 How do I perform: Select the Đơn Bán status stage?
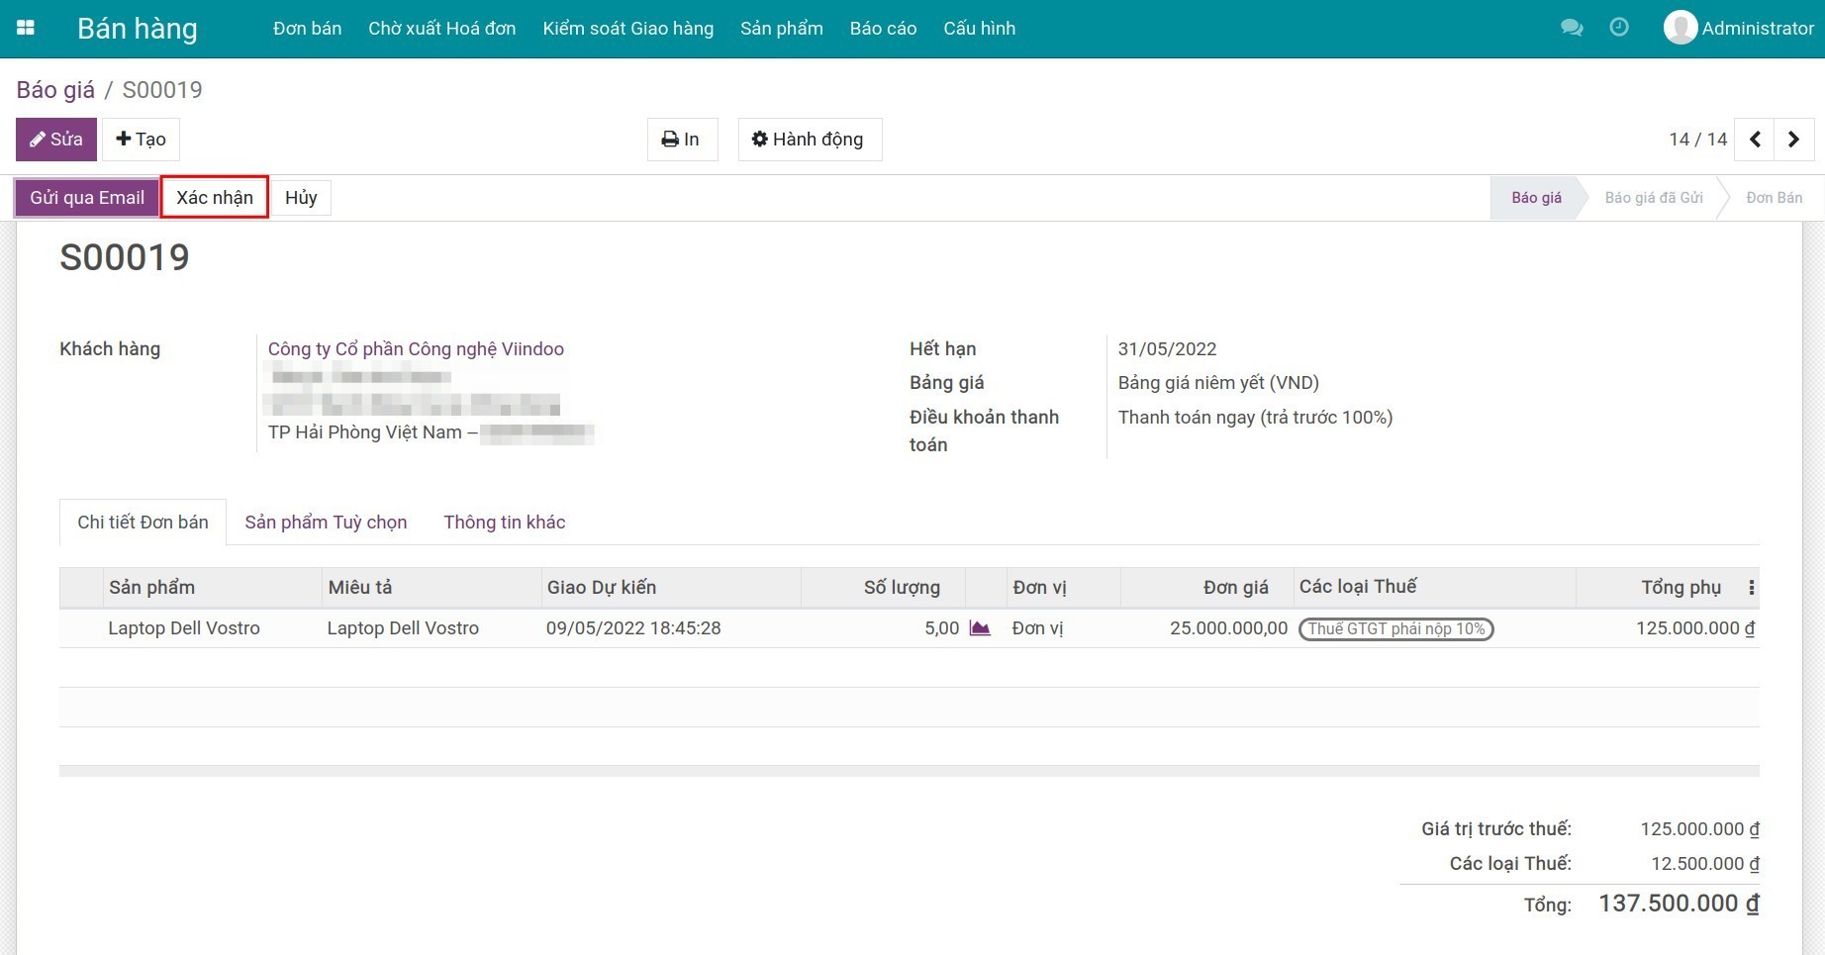click(x=1775, y=198)
